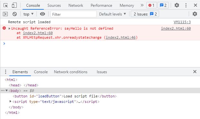Expand the script element node
Image resolution: width=200 pixels, height=119 pixels.
10,101
